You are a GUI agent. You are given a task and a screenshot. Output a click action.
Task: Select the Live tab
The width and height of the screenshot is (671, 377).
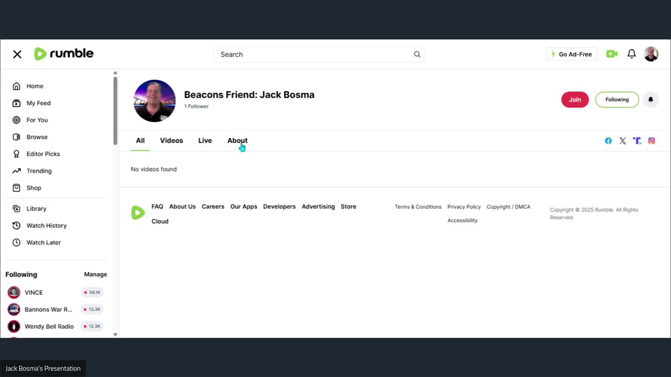tap(205, 140)
